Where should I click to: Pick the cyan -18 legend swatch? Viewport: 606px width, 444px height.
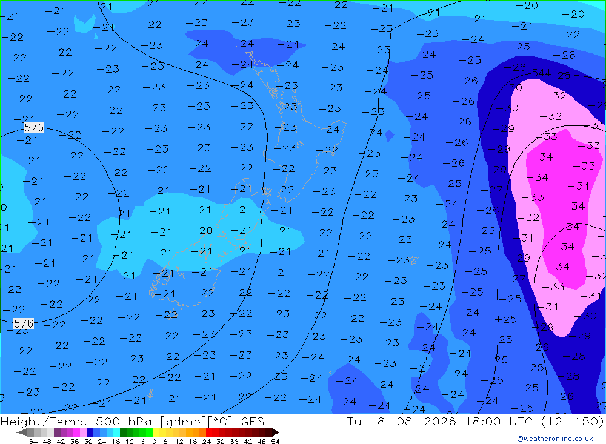pos(116,432)
